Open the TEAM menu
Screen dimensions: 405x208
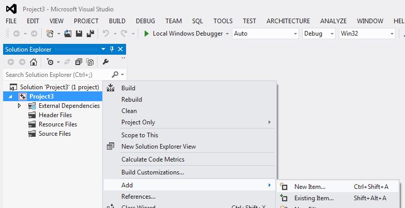[x=174, y=21]
